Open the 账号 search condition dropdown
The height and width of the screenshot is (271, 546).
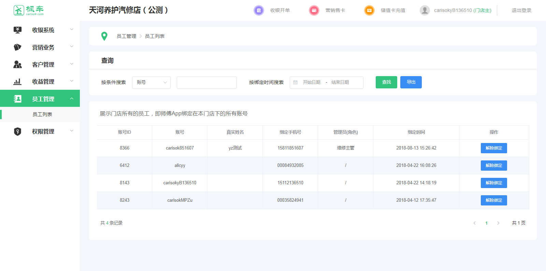coord(151,83)
